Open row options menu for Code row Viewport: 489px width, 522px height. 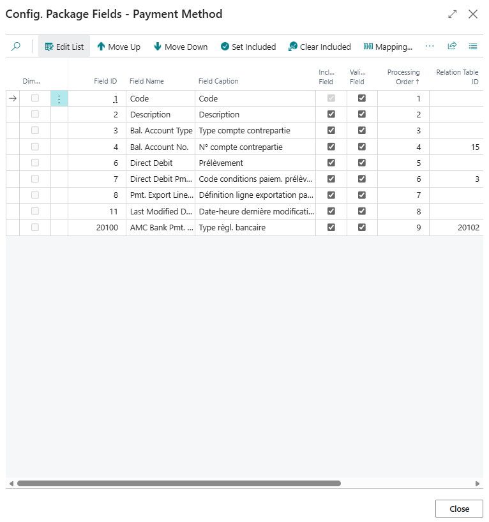59,99
